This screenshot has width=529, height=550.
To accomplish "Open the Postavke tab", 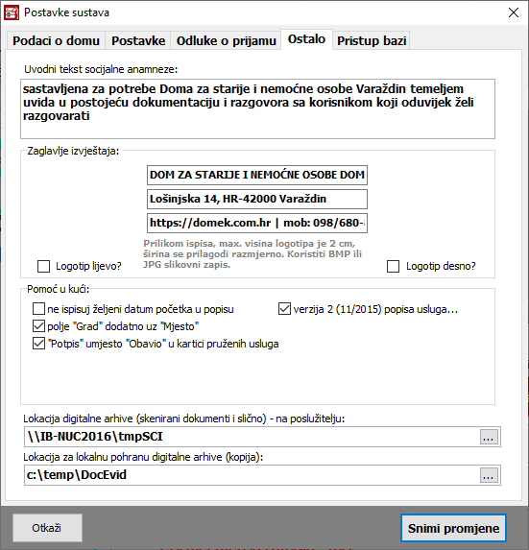I will [138, 40].
